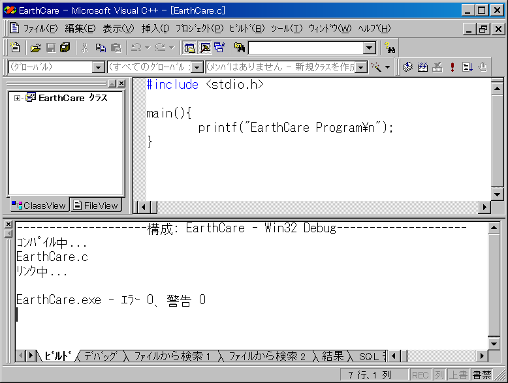Click inside the Find text input field
The width and height of the screenshot is (508, 383).
[x=306, y=48]
